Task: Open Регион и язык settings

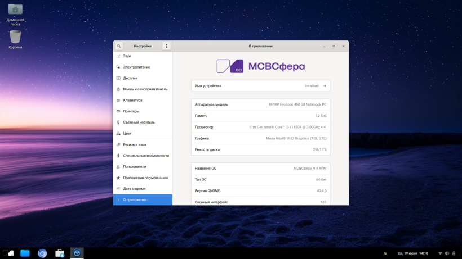Action: pyautogui.click(x=135, y=144)
